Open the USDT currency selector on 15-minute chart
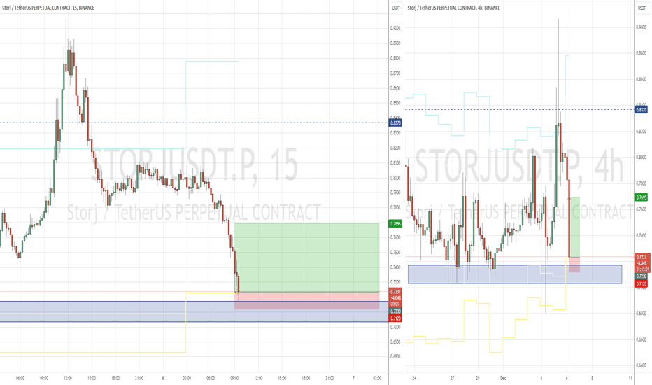Viewport: 652px width, 385px height. click(x=396, y=8)
